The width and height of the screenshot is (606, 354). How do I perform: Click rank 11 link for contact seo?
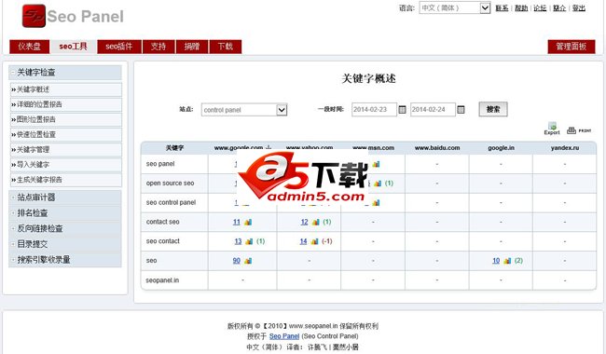pyautogui.click(x=237, y=222)
